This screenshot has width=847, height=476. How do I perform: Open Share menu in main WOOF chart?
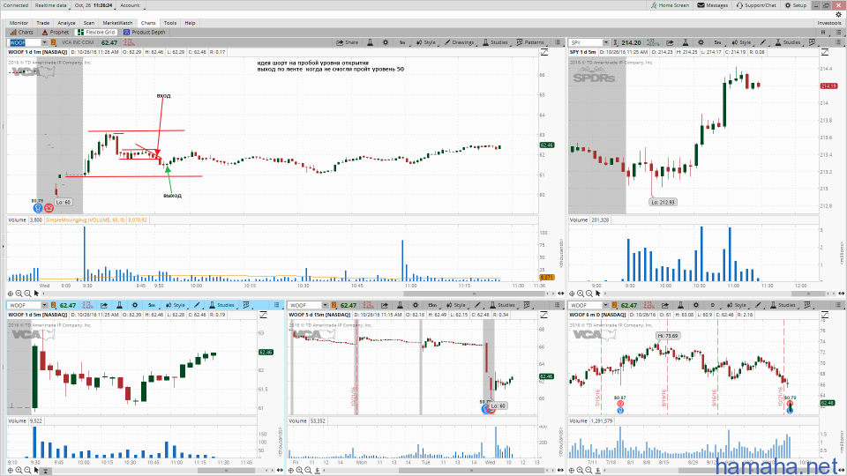pos(348,42)
